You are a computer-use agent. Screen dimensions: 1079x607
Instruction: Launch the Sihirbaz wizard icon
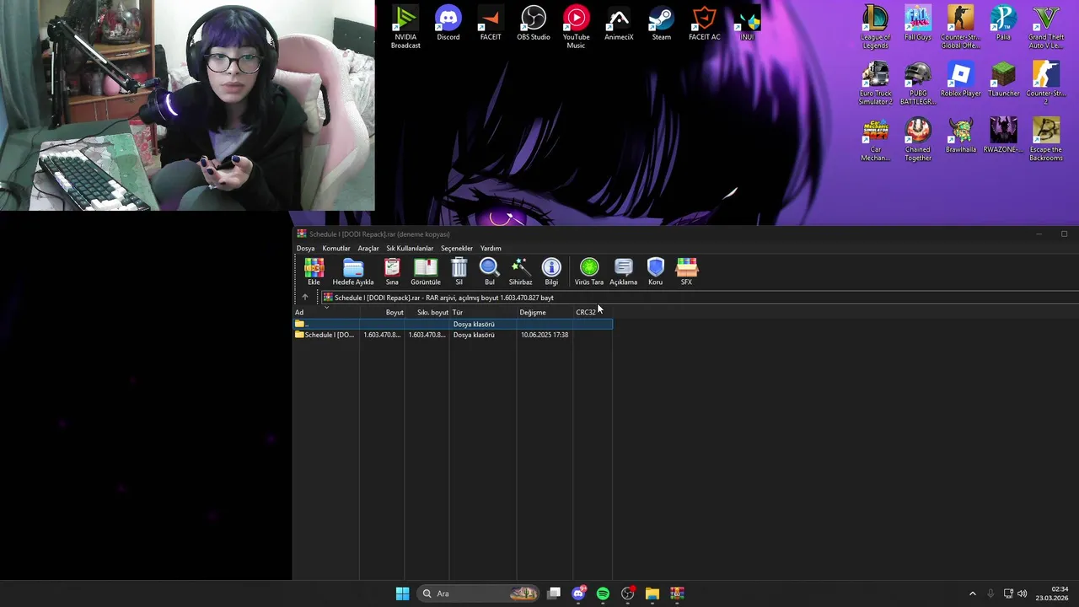pos(520,271)
